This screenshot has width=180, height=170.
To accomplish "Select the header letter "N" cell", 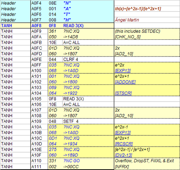I will tap(67, 3).
